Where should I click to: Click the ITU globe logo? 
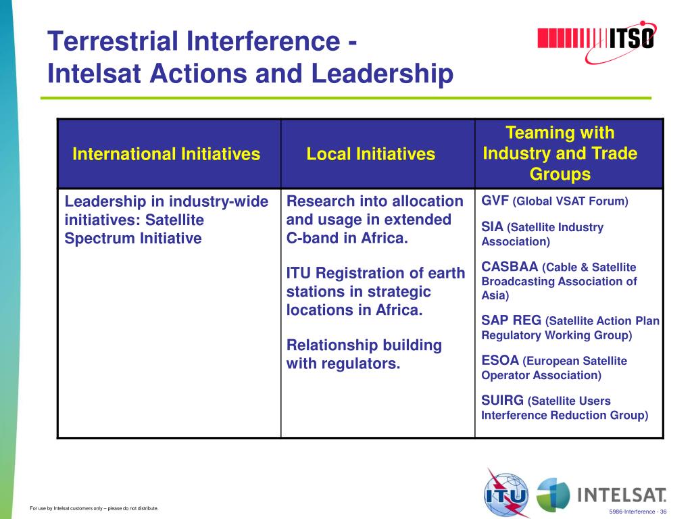tap(506, 493)
